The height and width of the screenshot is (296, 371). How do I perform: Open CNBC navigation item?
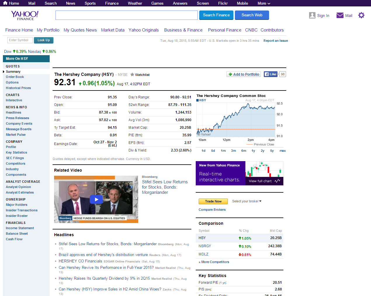[251, 30]
